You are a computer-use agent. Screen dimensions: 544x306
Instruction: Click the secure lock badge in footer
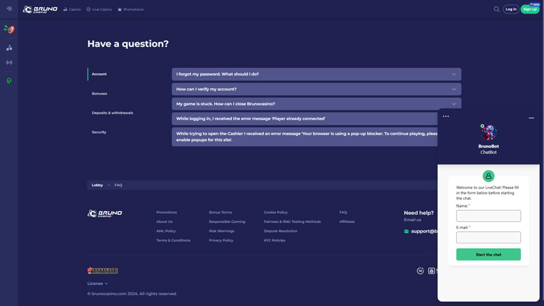(431, 271)
